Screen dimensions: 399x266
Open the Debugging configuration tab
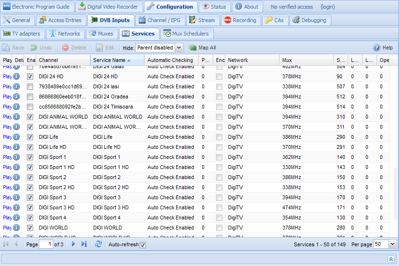point(310,20)
